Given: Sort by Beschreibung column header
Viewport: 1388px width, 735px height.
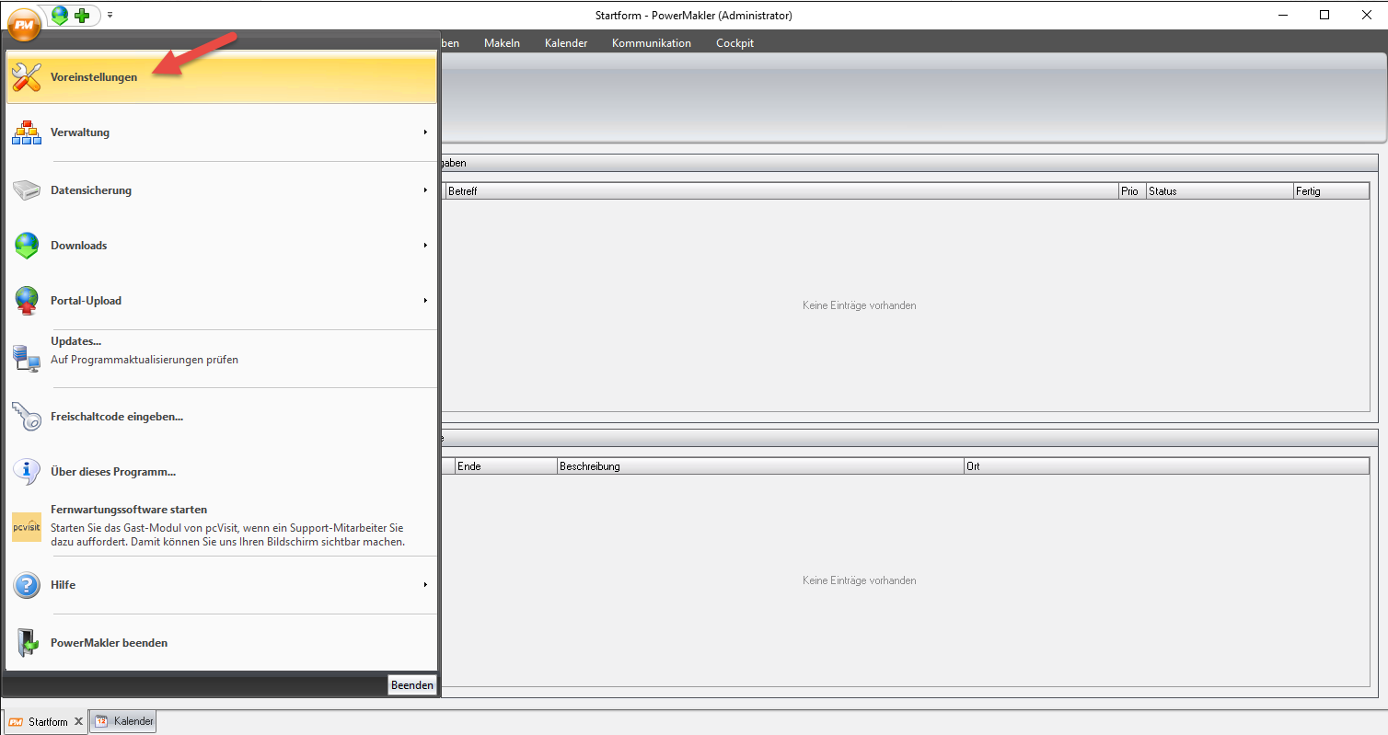Looking at the screenshot, I should (760, 466).
